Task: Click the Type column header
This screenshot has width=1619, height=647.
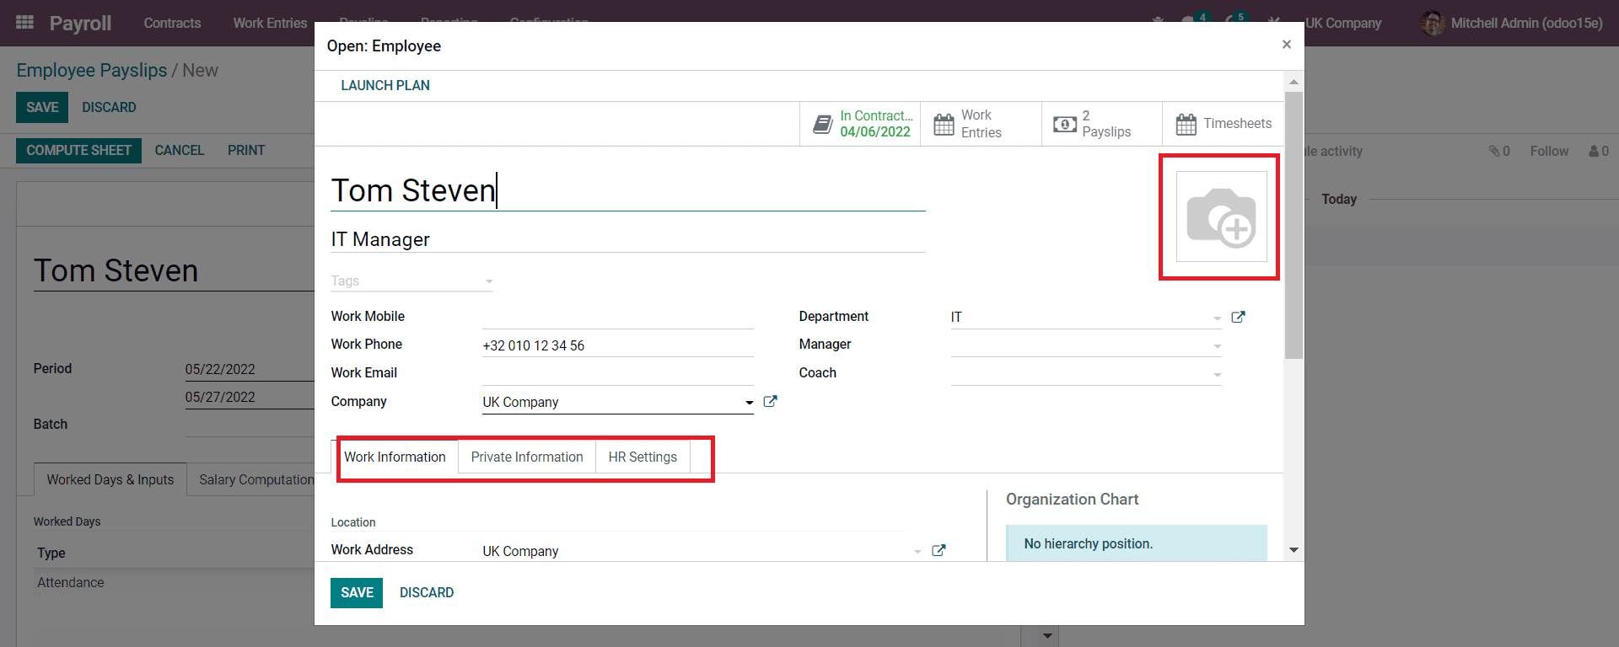Action: 51,553
